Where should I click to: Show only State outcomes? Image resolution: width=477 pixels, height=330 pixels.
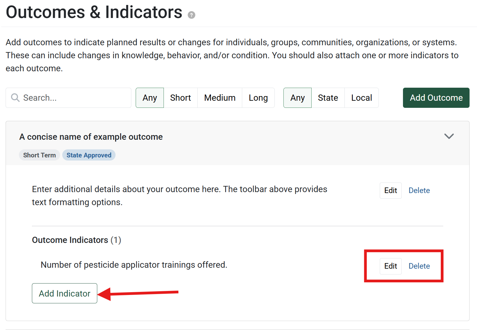point(328,98)
